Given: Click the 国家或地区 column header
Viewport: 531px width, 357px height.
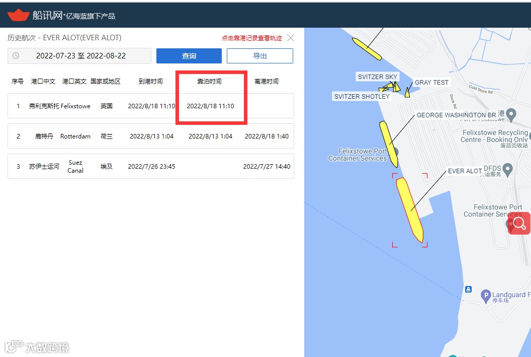Looking at the screenshot, I should click(x=105, y=82).
